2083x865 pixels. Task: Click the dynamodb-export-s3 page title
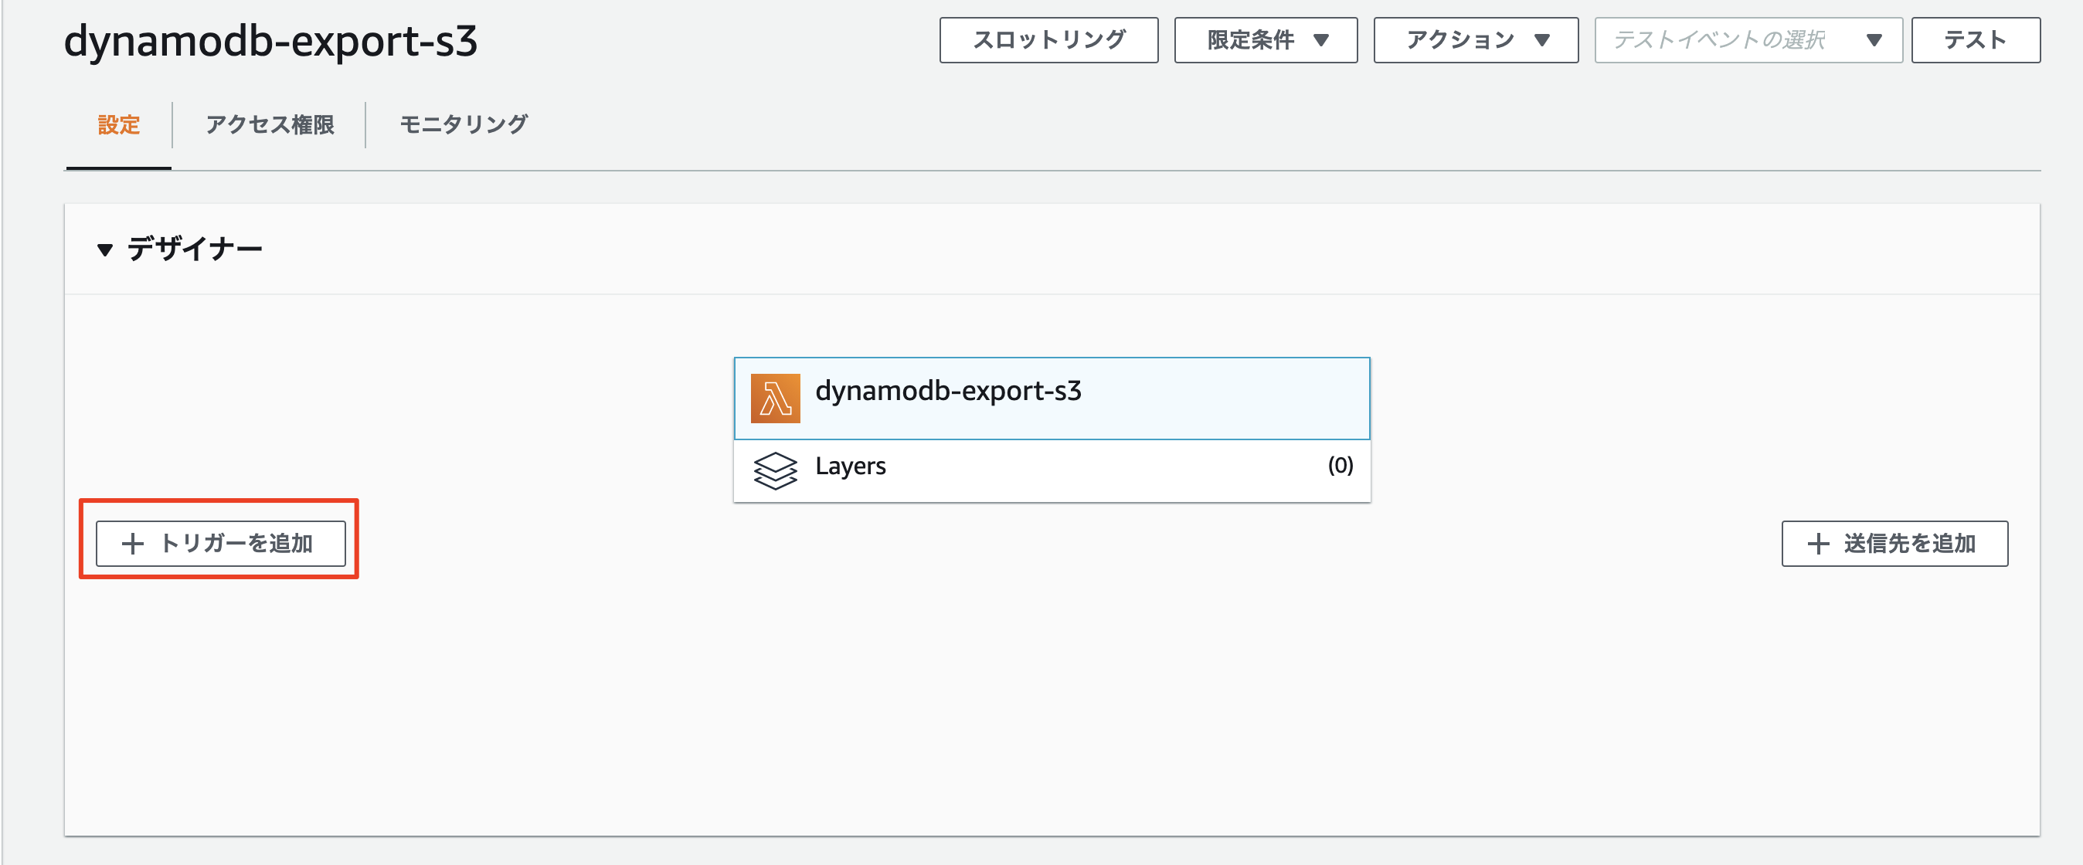(x=271, y=40)
